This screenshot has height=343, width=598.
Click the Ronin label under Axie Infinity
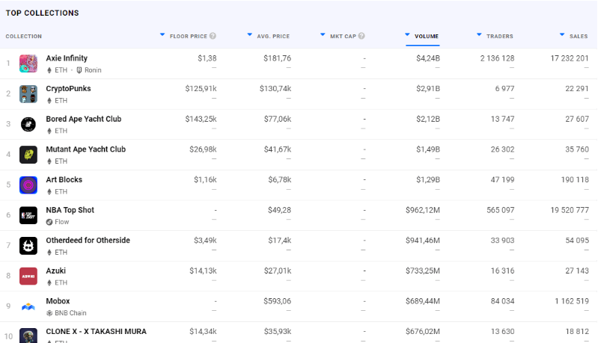(93, 70)
